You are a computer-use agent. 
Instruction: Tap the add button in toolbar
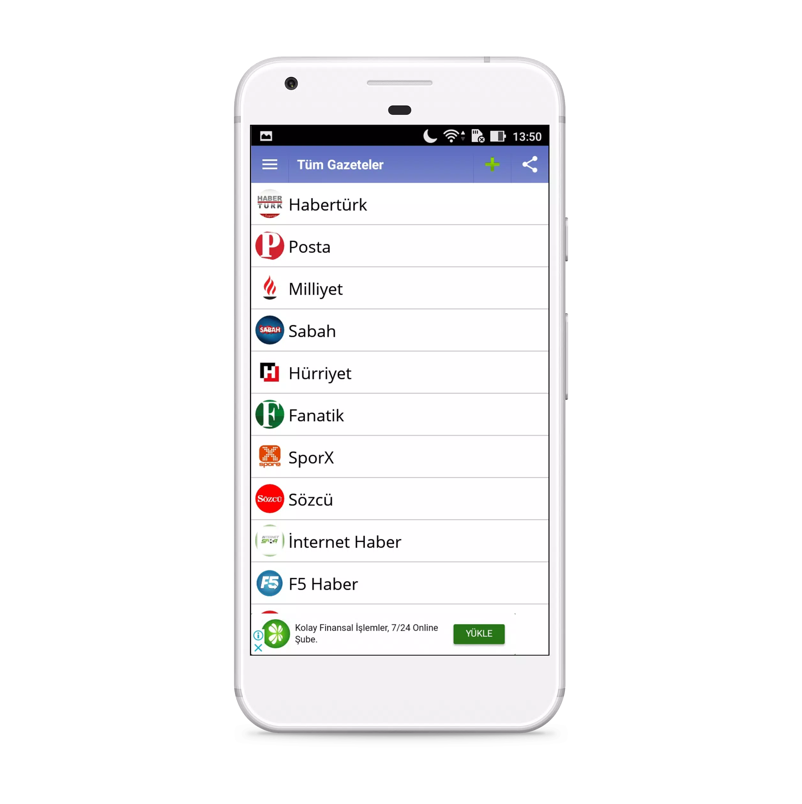point(491,164)
